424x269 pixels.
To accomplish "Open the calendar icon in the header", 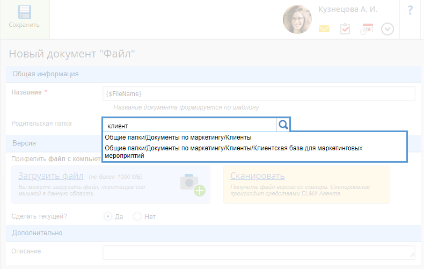I will [x=367, y=29].
